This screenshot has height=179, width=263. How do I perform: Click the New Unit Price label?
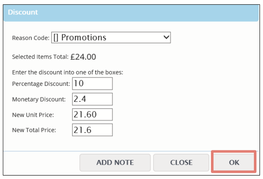coord(33,115)
